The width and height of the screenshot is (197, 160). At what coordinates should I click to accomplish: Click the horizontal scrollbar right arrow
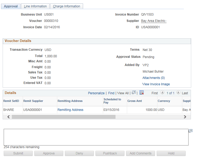point(185,117)
